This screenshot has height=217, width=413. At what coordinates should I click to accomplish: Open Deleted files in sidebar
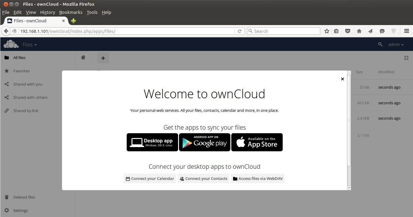click(x=38, y=197)
